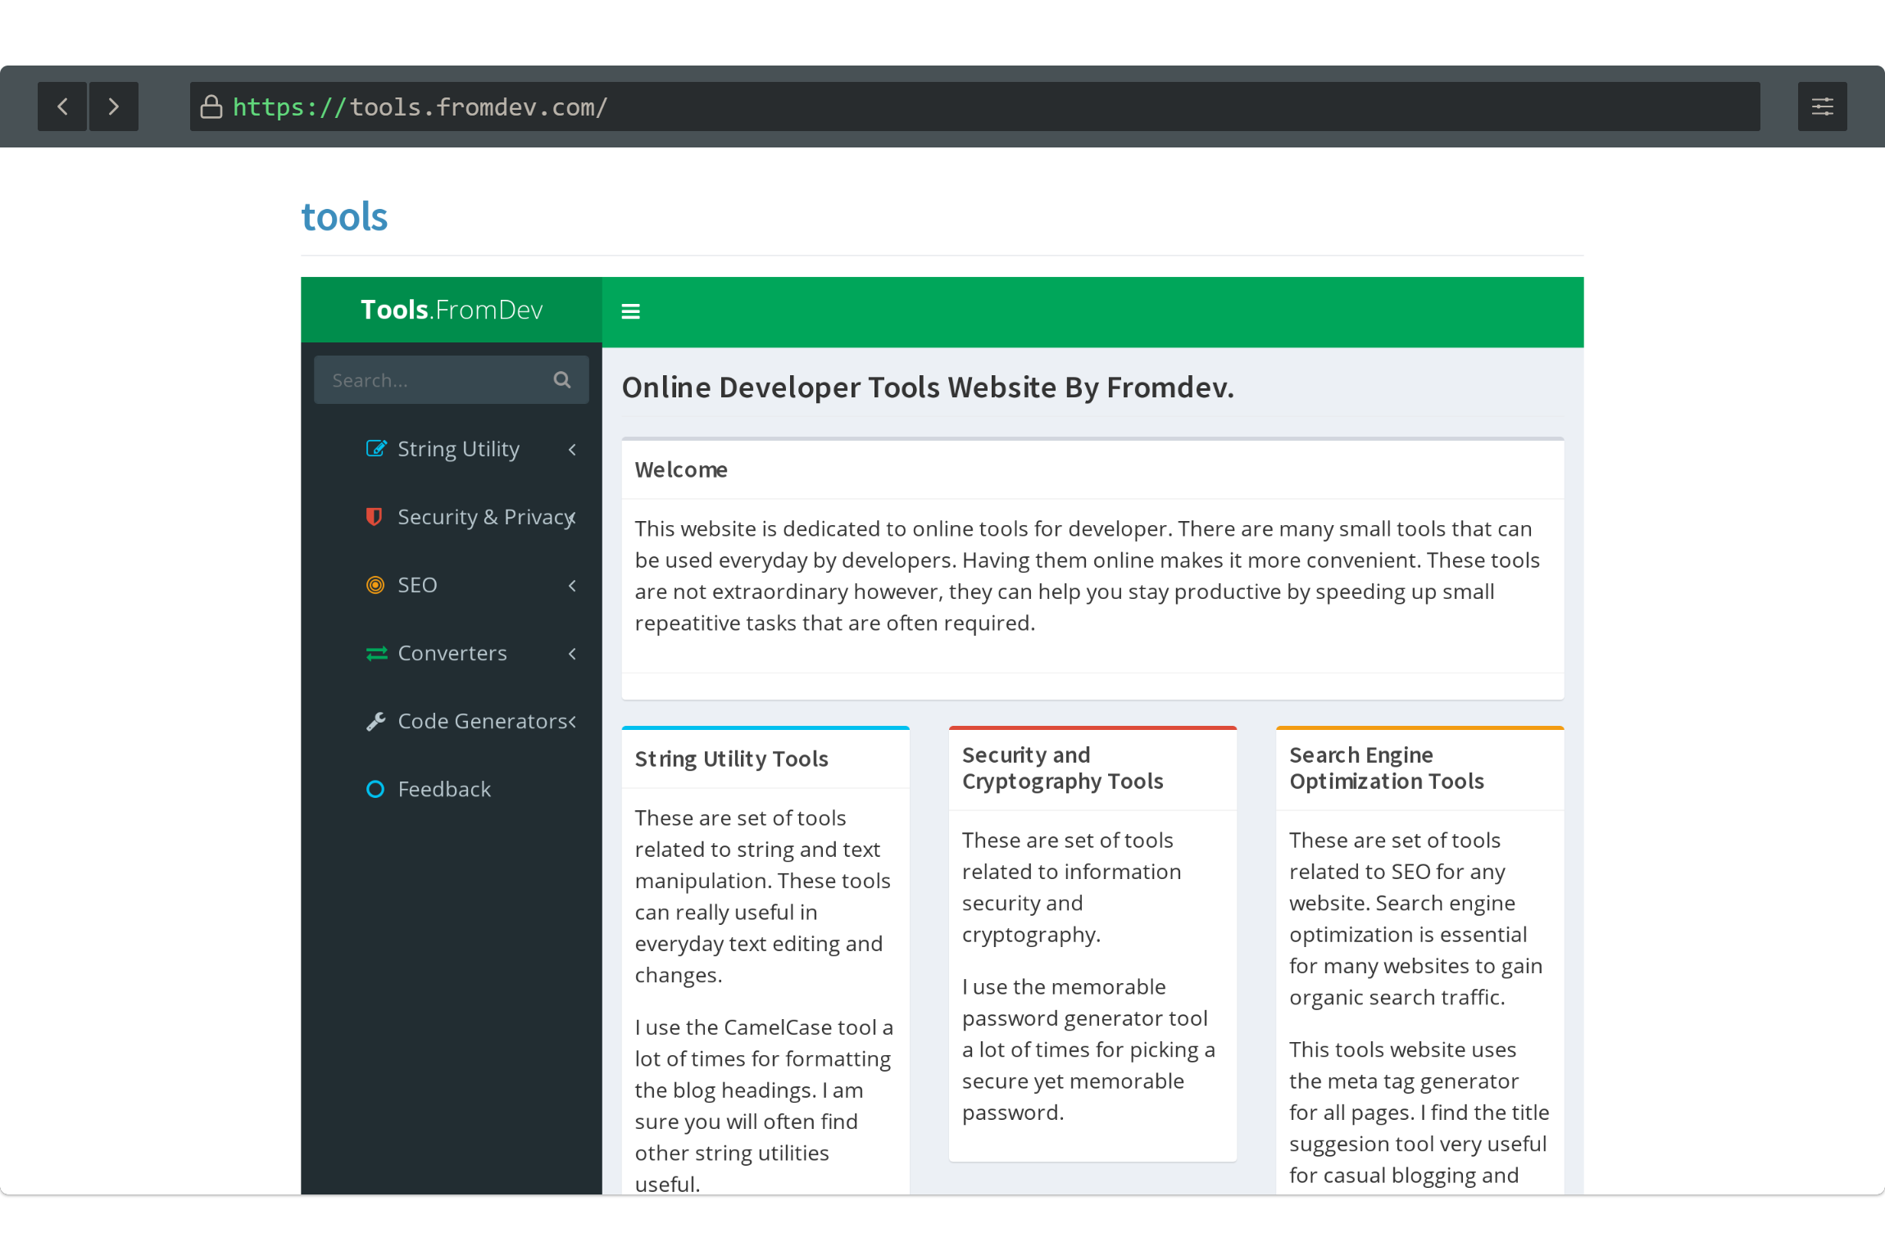Click the search magnifier icon in the sidebar
Image resolution: width=1885 pixels, height=1260 pixels.
[562, 379]
